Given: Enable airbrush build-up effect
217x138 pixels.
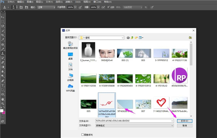Looking at the screenshot, I should tap(103, 8).
